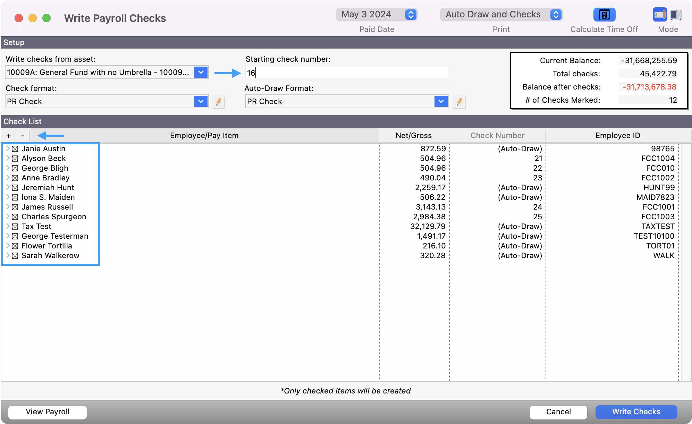The height and width of the screenshot is (424, 692).
Task: Click the Calculate Time Off calculator icon
Action: coord(604,15)
